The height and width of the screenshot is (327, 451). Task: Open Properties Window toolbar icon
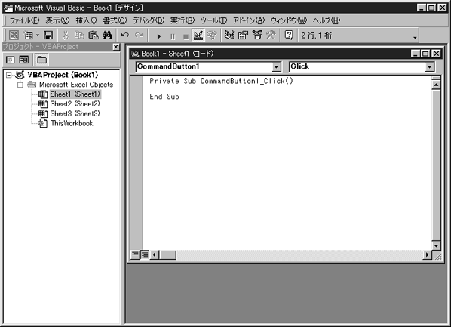coord(243,35)
